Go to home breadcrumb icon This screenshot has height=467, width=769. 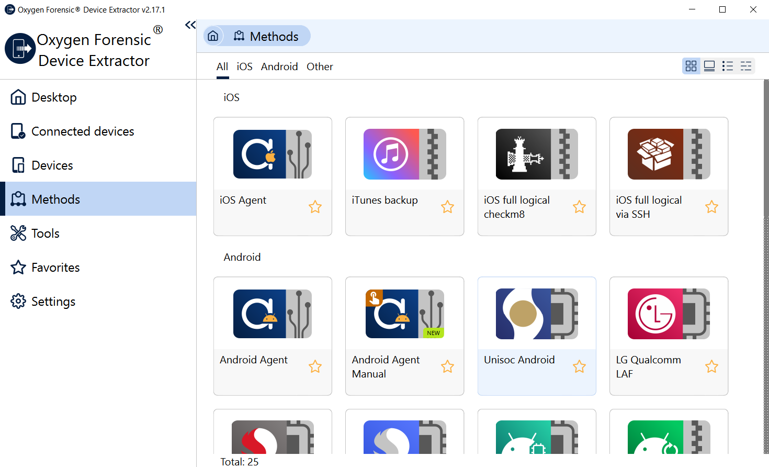(213, 36)
